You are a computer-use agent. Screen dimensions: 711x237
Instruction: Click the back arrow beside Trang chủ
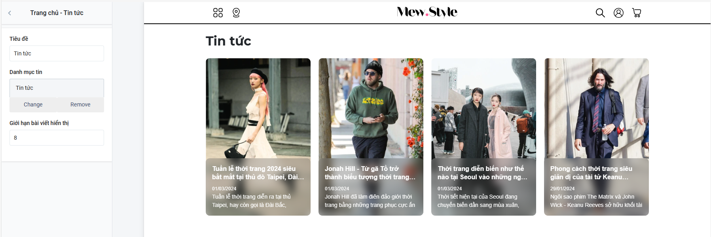pyautogui.click(x=9, y=13)
